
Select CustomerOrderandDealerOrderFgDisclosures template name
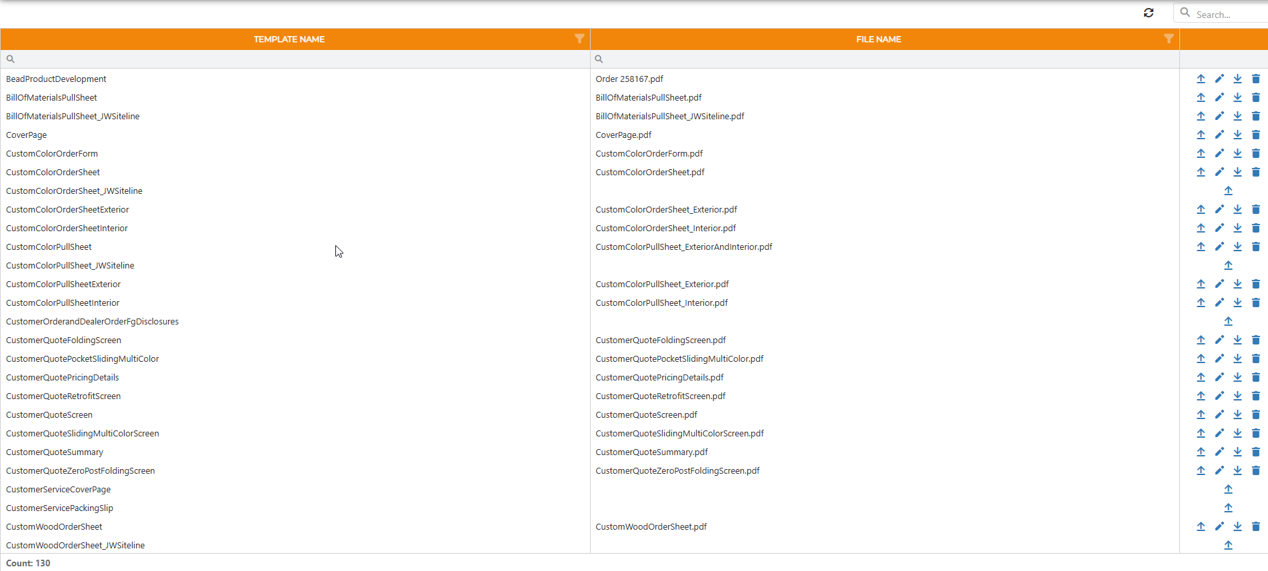pyautogui.click(x=93, y=322)
